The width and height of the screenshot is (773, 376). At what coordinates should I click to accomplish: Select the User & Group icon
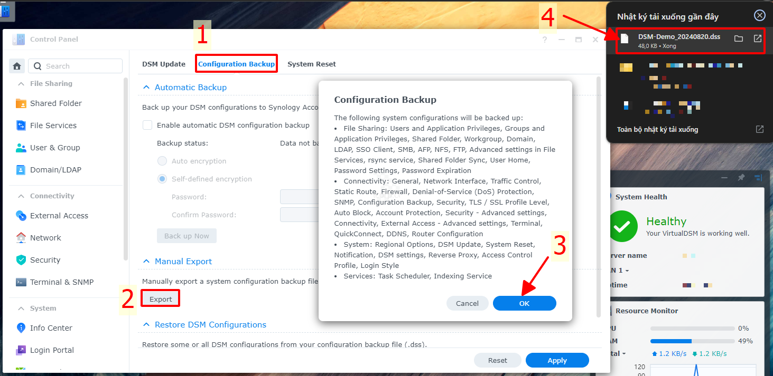pyautogui.click(x=21, y=148)
